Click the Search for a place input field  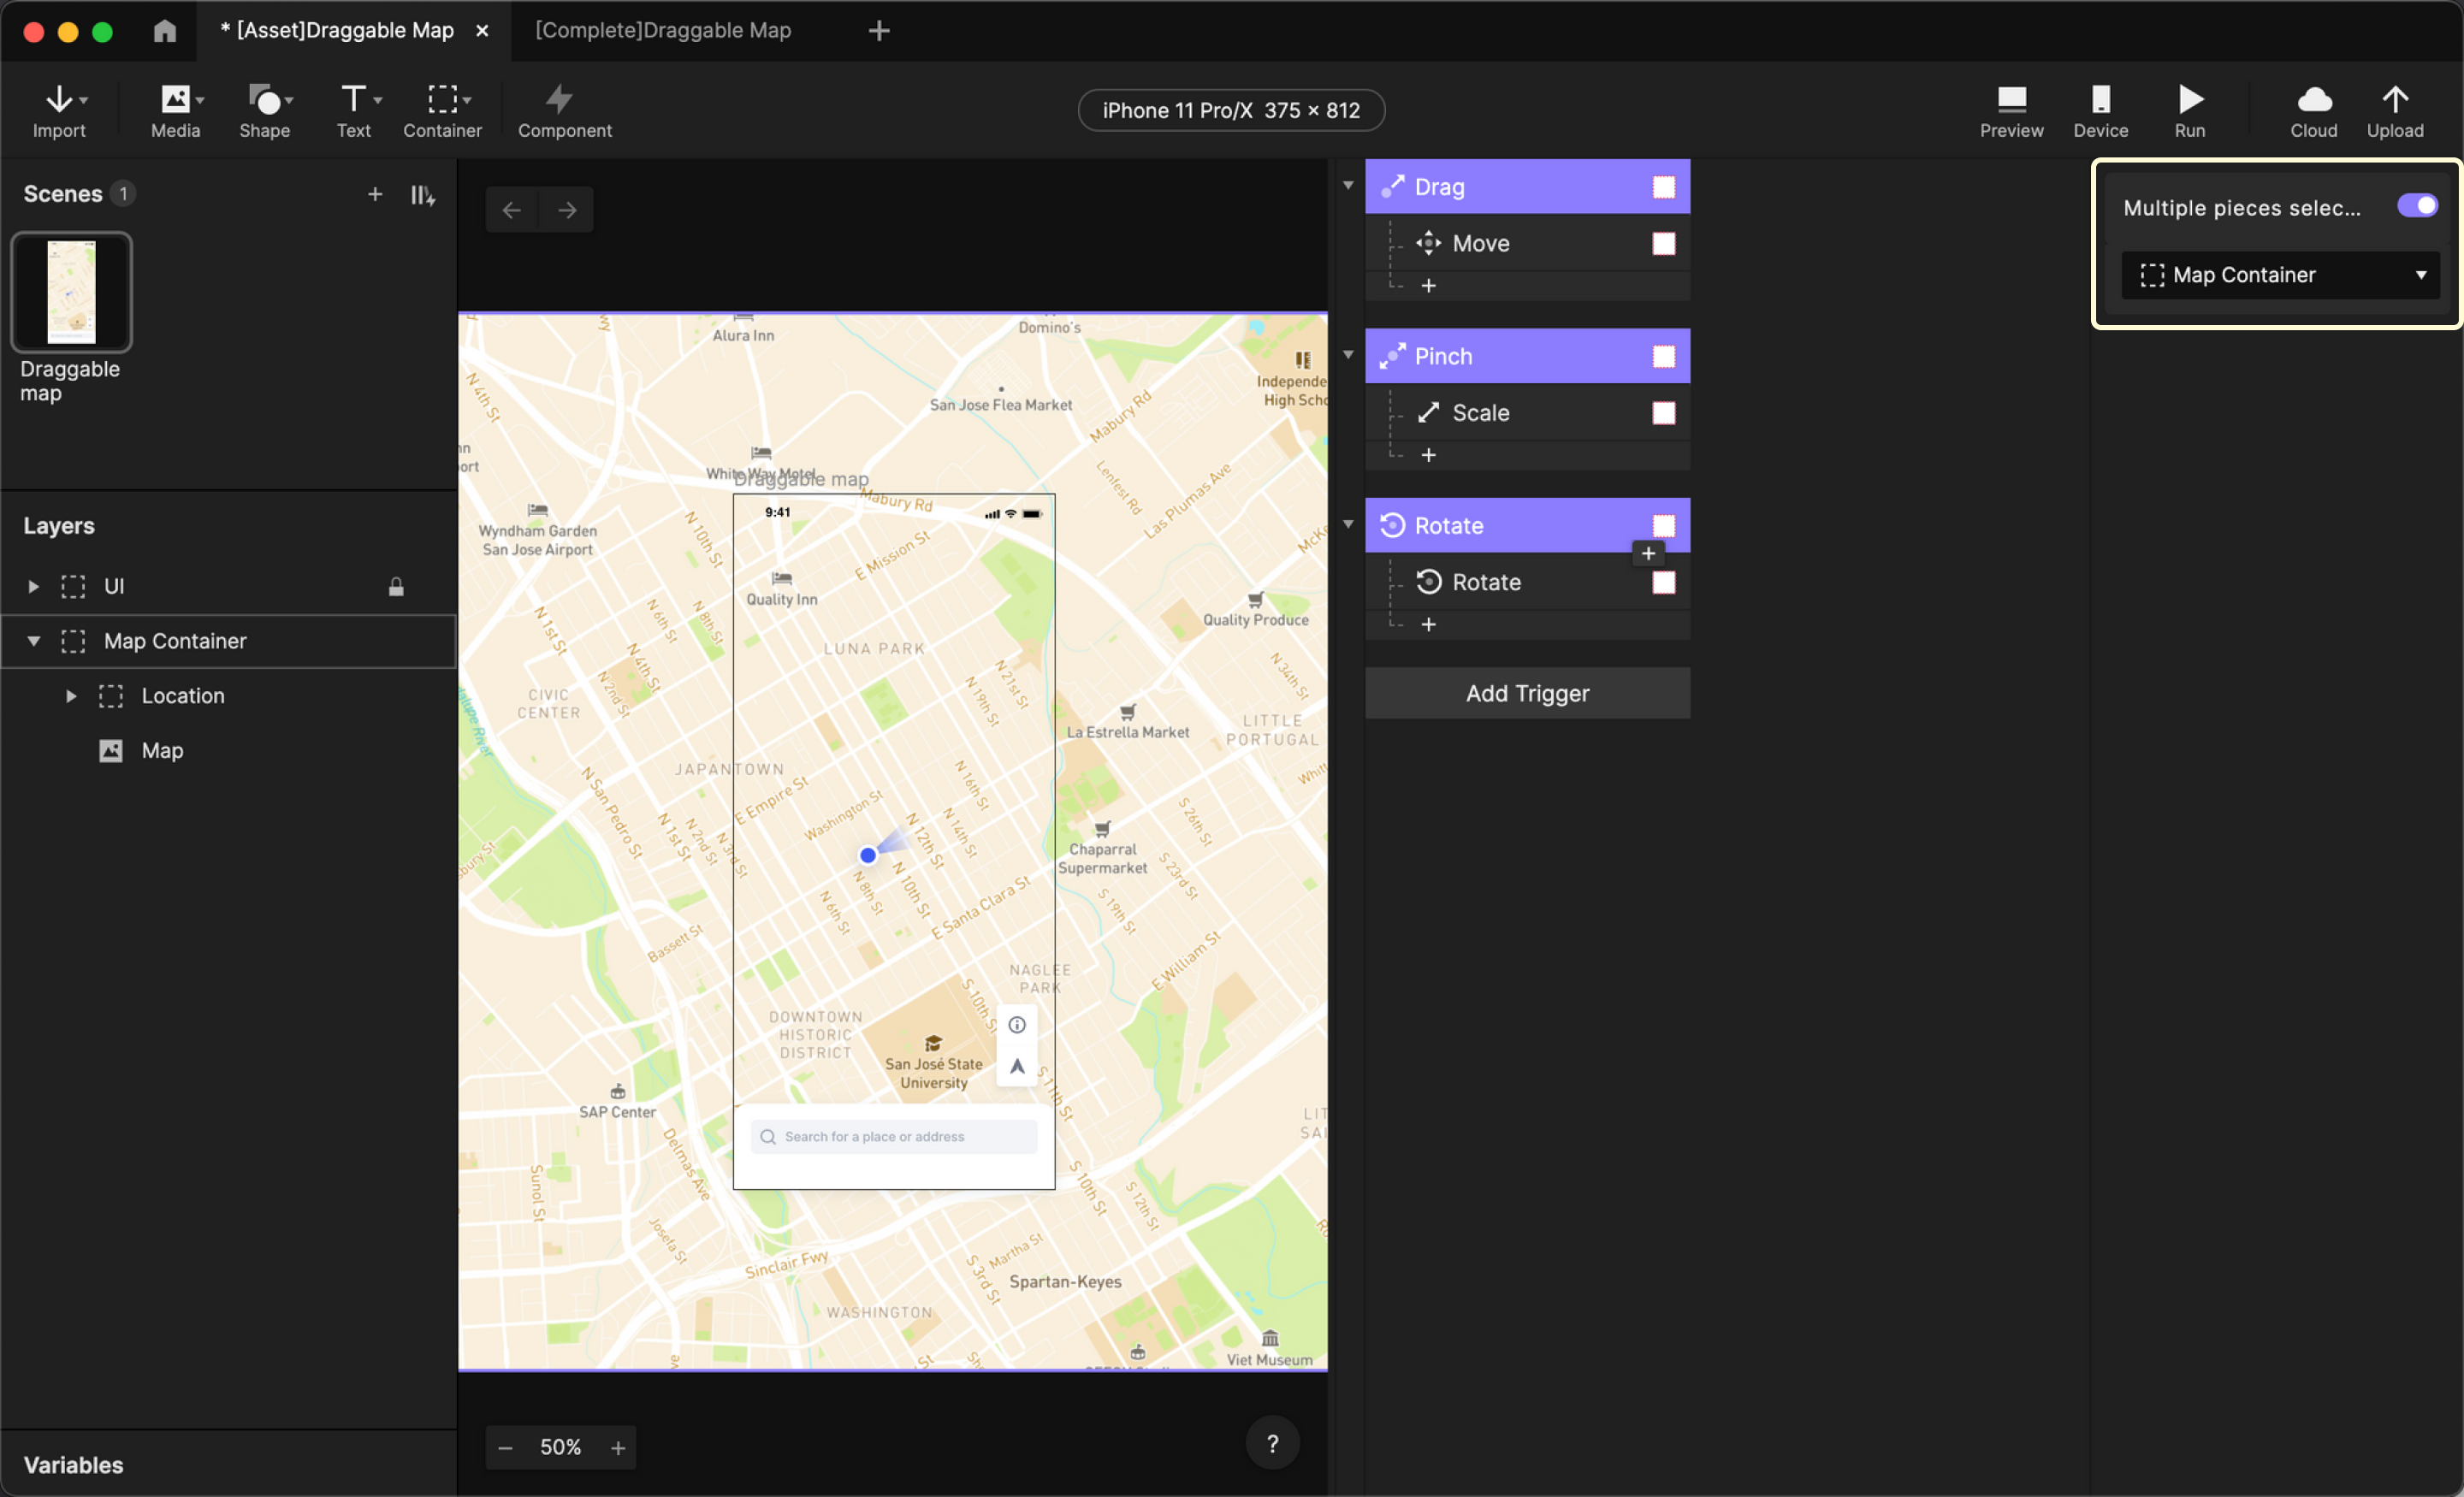[894, 1133]
